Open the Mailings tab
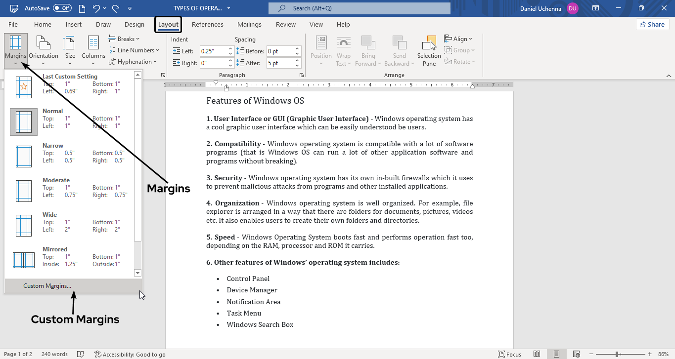 (x=249, y=25)
